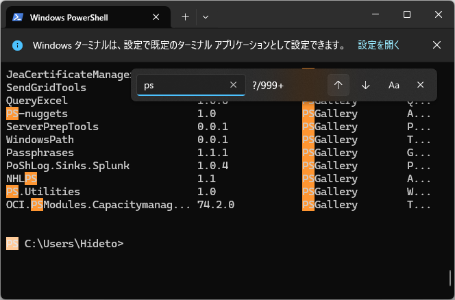The height and width of the screenshot is (300, 455).
Task: Click the terminal vertical scrollbar thumb
Action: tap(450, 278)
